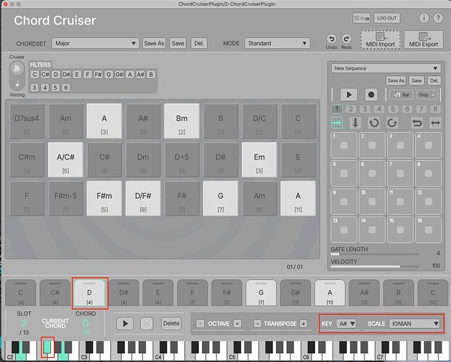451x362 pixels.
Task: Click sequence Save As button
Action: point(396,81)
